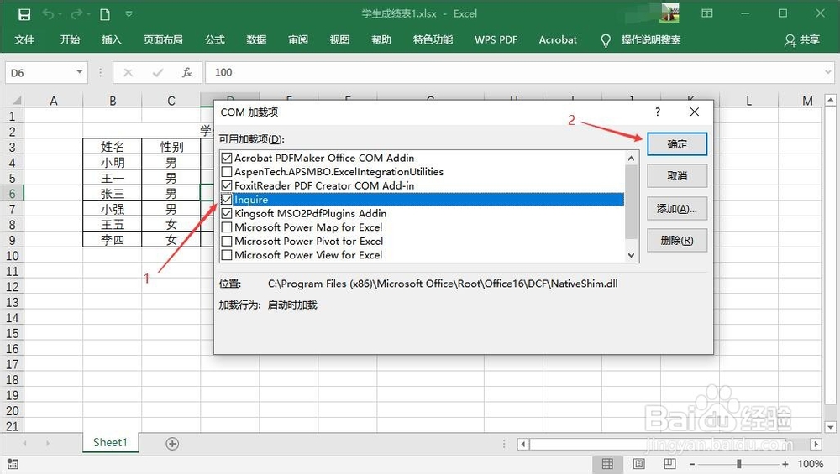Click the 操作说明搜索 search box

pos(651,40)
